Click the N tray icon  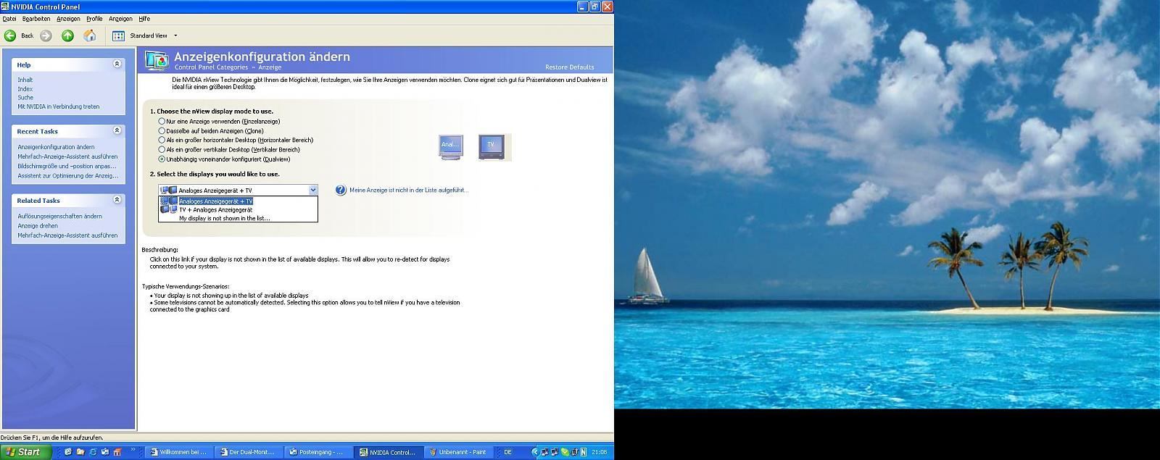point(584,452)
